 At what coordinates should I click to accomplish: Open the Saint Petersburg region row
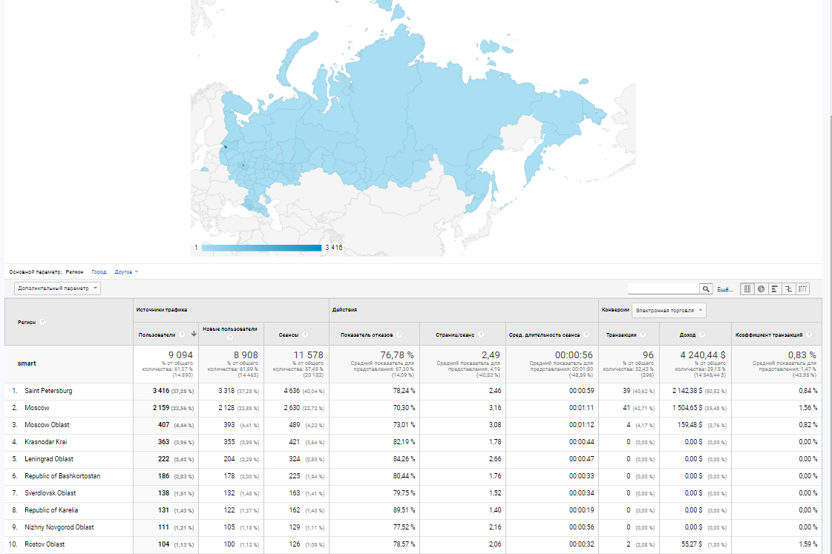tap(48, 391)
